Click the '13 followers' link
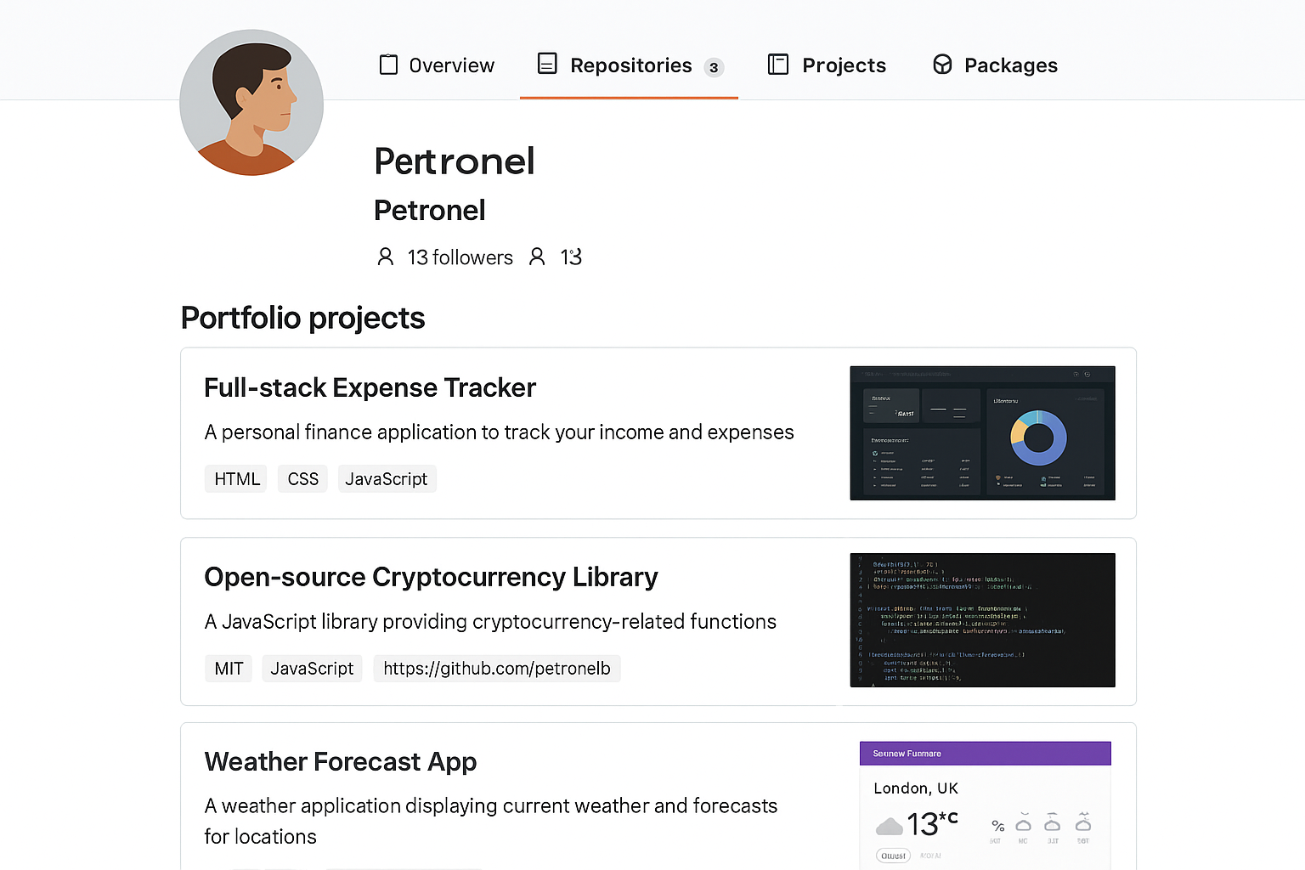 (460, 257)
